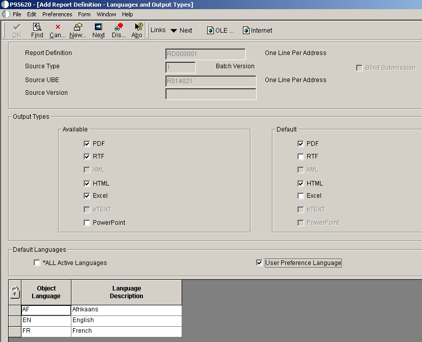Click the Find toolbar icon
The image size is (422, 342).
(x=37, y=27)
